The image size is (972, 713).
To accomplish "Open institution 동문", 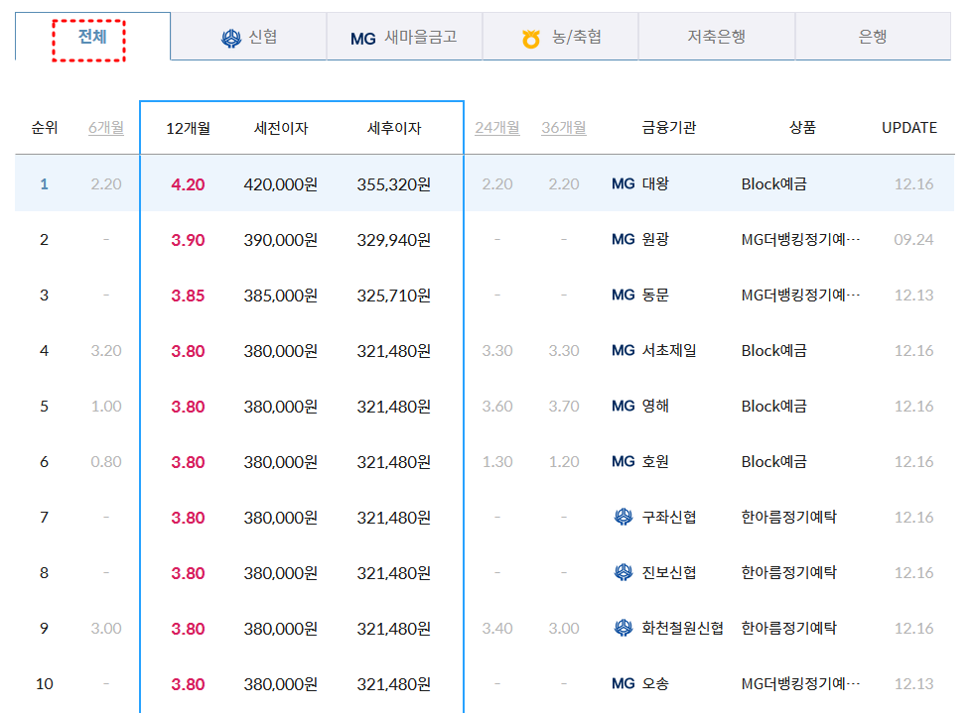I will pyautogui.click(x=655, y=296).
